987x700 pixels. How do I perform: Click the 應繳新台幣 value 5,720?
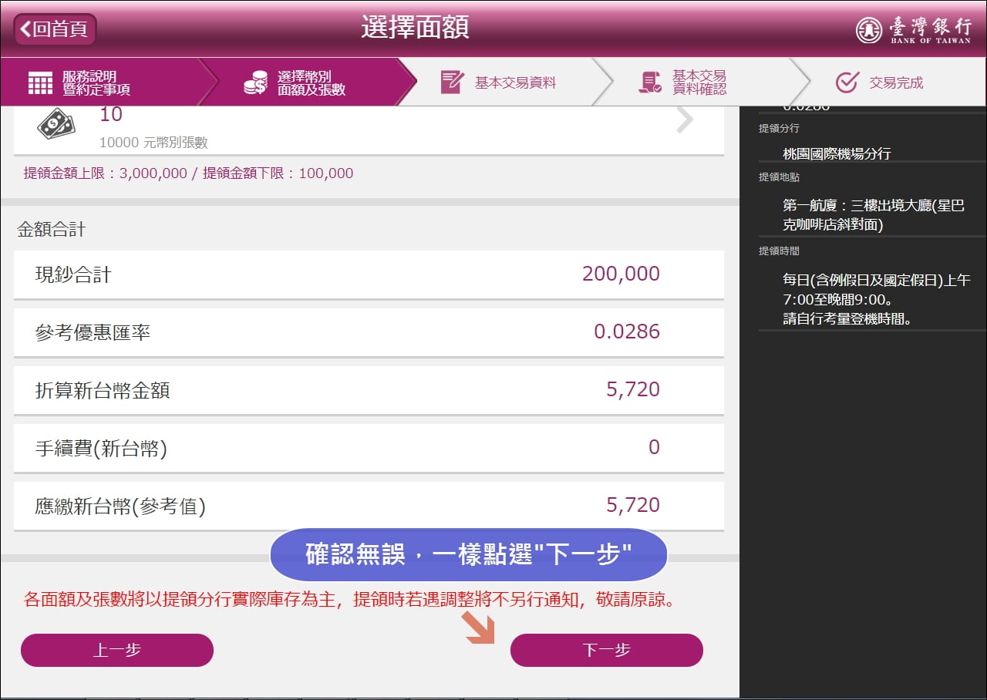pos(633,505)
